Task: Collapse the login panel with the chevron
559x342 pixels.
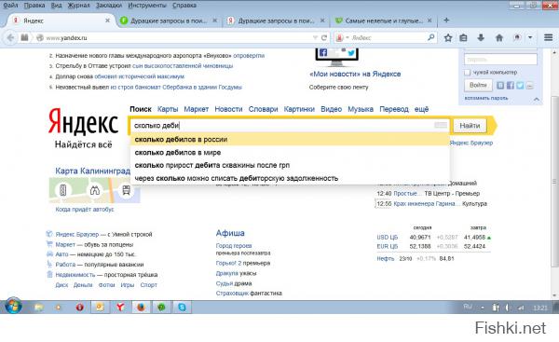Action: coord(537,99)
